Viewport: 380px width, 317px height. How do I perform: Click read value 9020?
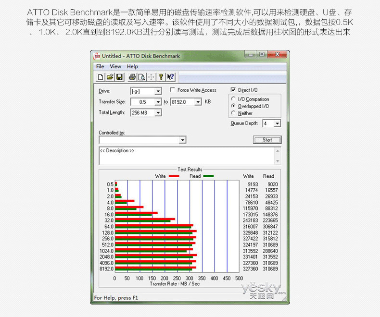[x=273, y=184]
